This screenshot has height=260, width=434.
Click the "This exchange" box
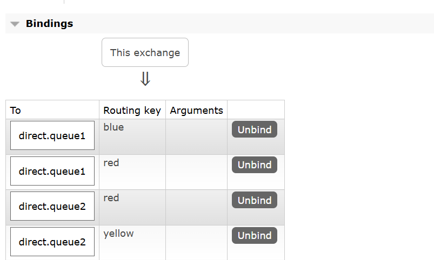click(x=145, y=53)
